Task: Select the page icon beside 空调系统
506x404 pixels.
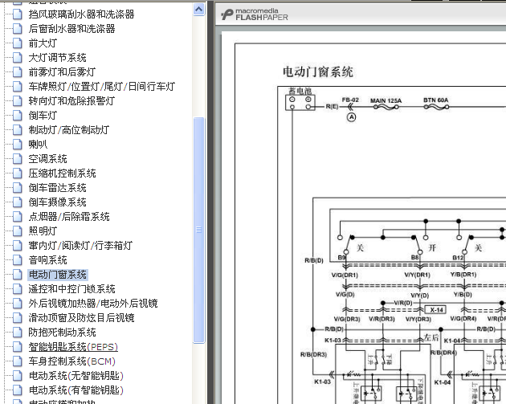Action: 18,159
